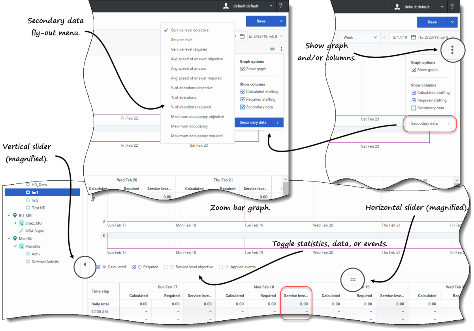Collapse the MainSite tree node
This screenshot has width=474, height=331.
(x=15, y=247)
